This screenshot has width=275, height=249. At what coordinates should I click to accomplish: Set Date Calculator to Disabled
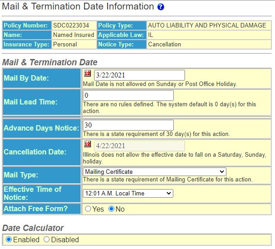tap(46, 240)
